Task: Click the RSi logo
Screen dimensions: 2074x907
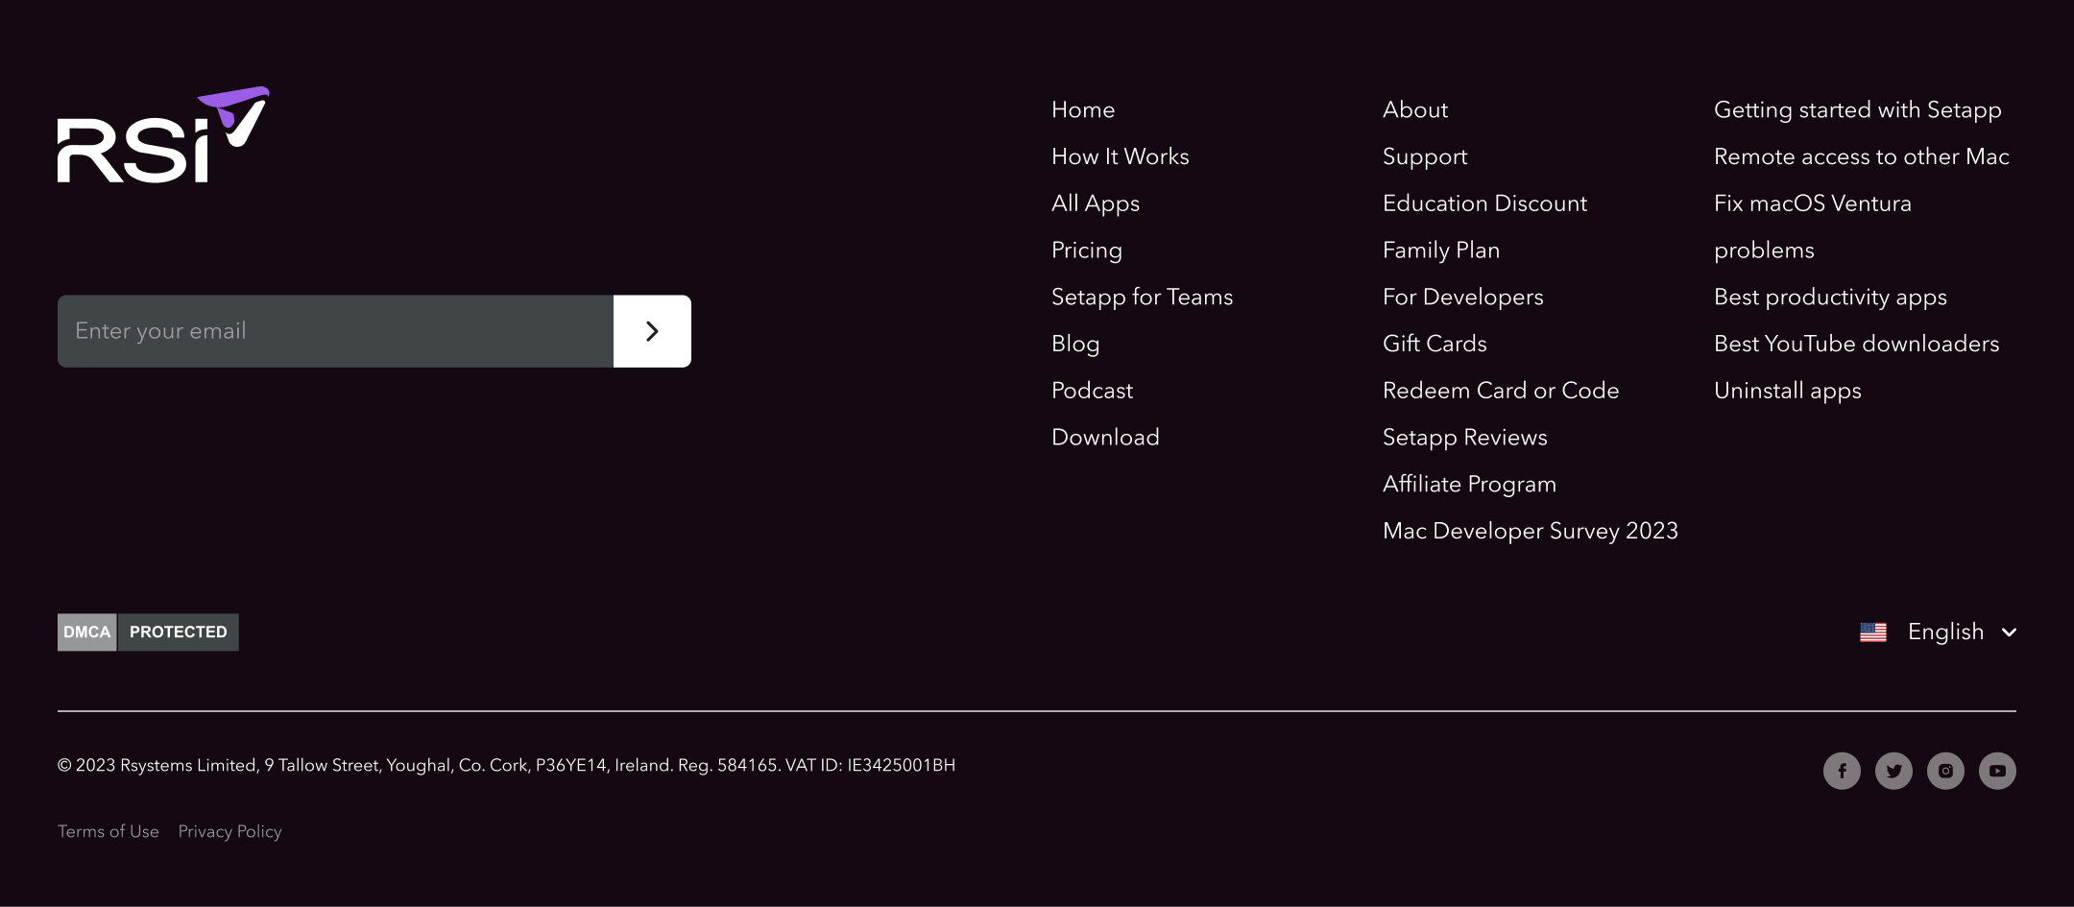Action: pyautogui.click(x=162, y=135)
